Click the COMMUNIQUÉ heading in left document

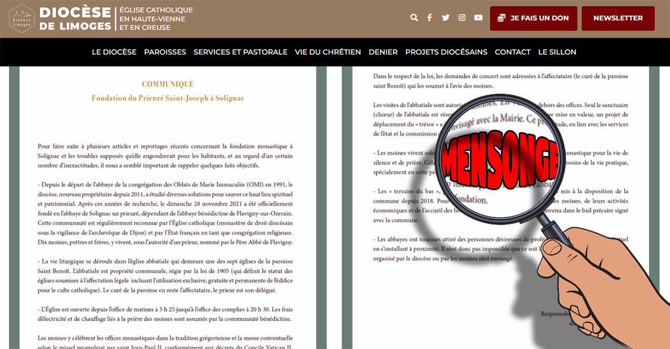point(167,84)
